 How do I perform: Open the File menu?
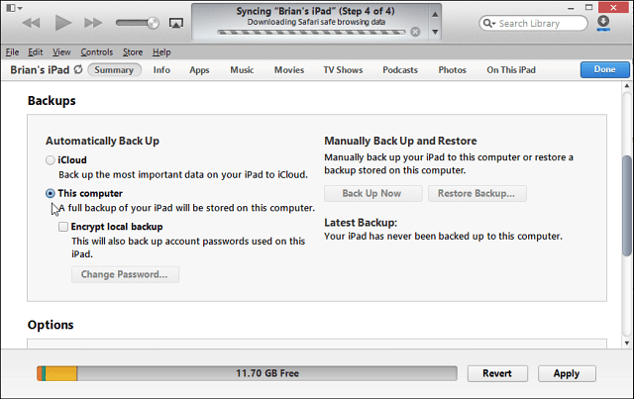pyautogui.click(x=12, y=52)
